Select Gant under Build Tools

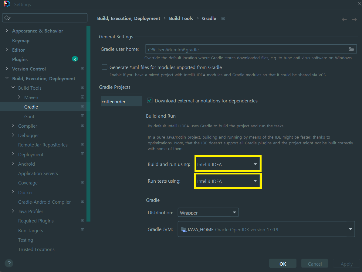pos(29,116)
